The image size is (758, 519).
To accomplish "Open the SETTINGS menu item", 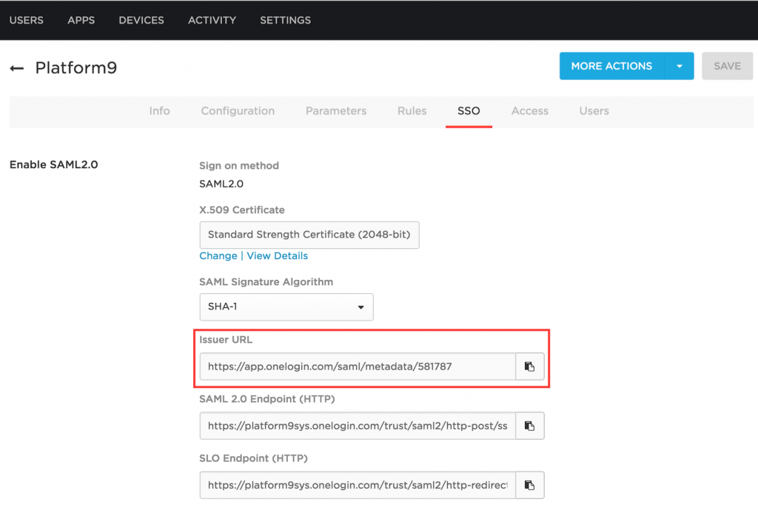I will point(285,20).
